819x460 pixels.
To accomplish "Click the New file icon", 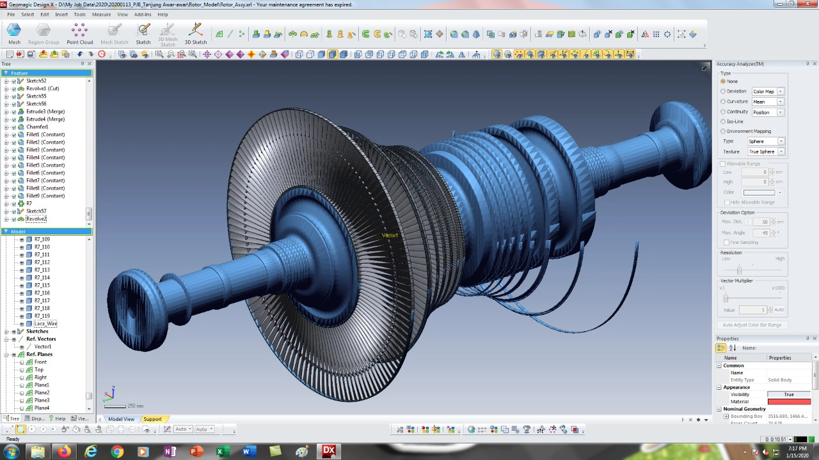I will coord(10,54).
